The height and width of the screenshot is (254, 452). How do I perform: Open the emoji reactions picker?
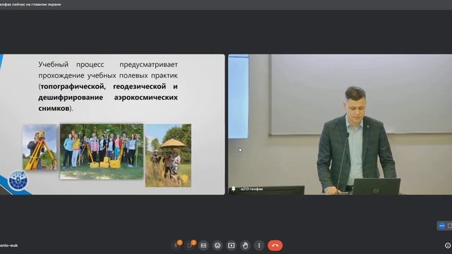218,246
